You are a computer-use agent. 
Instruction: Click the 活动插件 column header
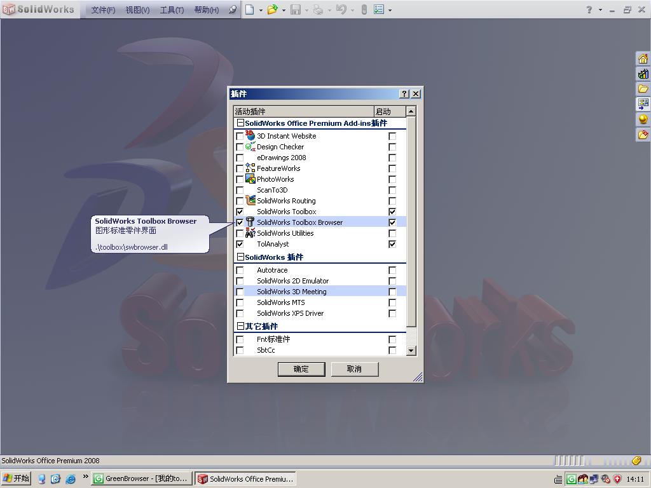pyautogui.click(x=304, y=112)
